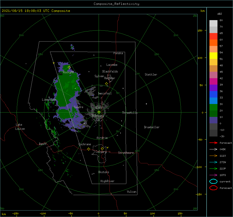Click the yellow v marker right of Calgary diamond
233x217 pixels.
pos(107,148)
